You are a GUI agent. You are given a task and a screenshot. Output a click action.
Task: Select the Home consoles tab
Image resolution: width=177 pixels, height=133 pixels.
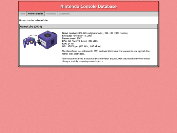[35, 14]
